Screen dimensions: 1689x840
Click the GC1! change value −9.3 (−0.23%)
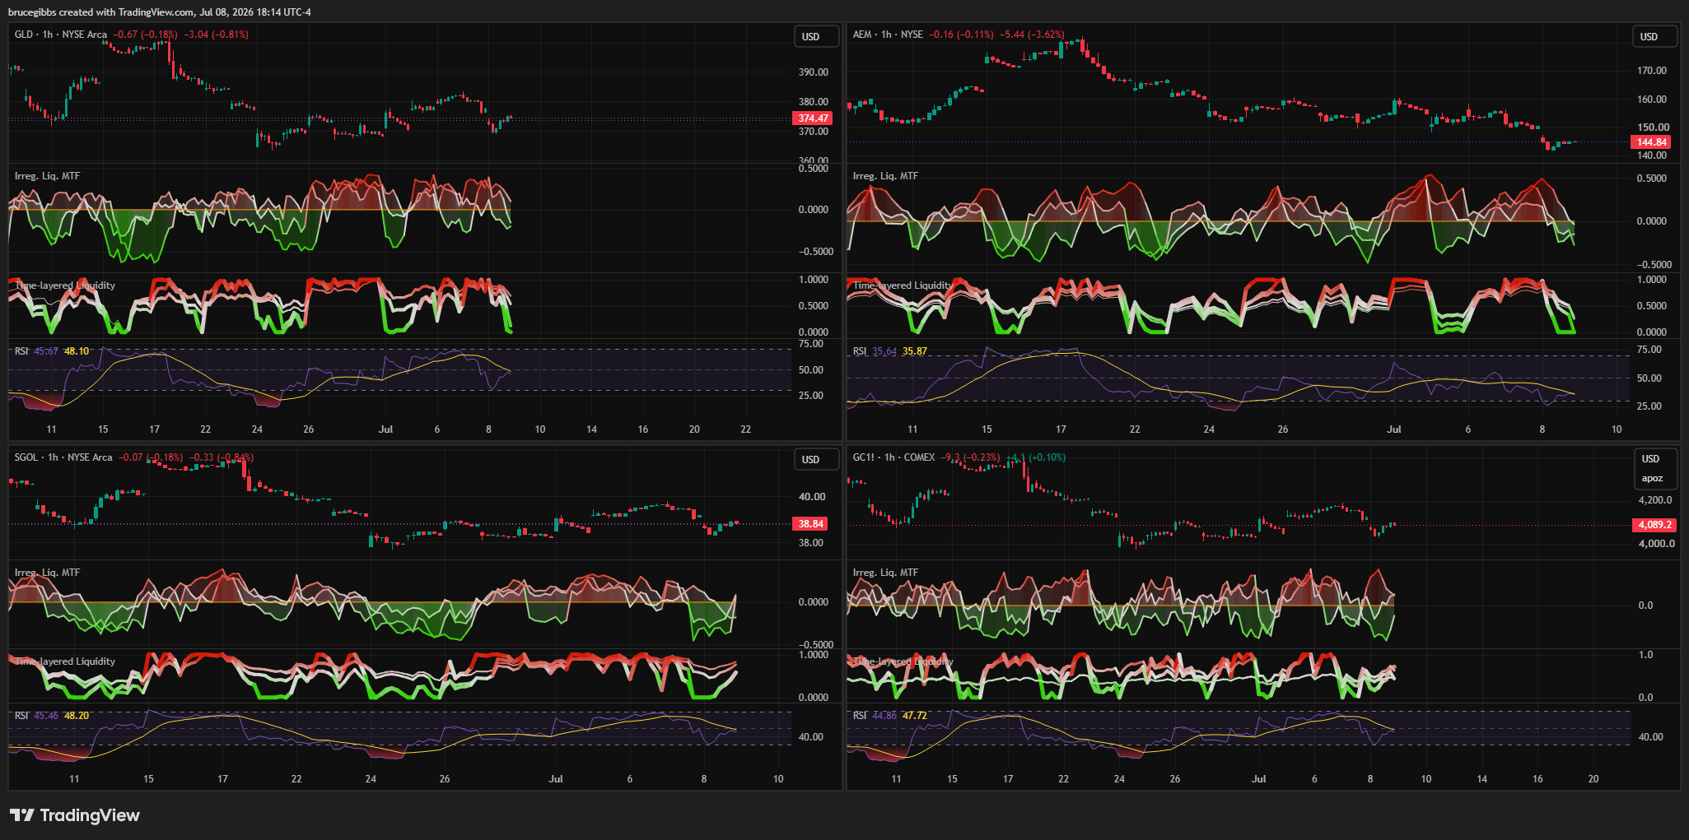[971, 457]
